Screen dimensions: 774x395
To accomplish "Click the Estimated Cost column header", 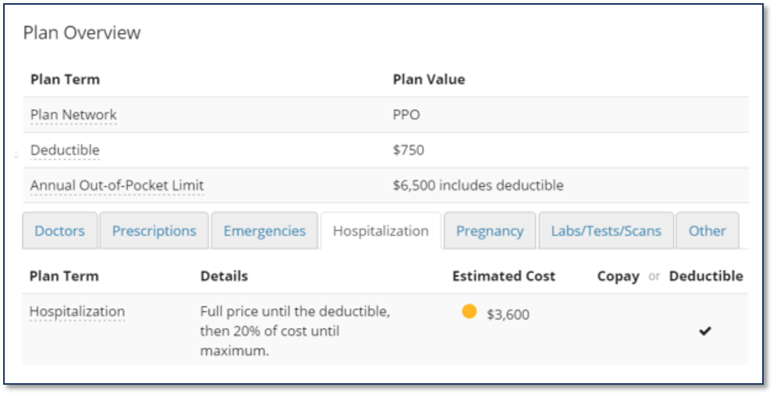I will [x=504, y=276].
